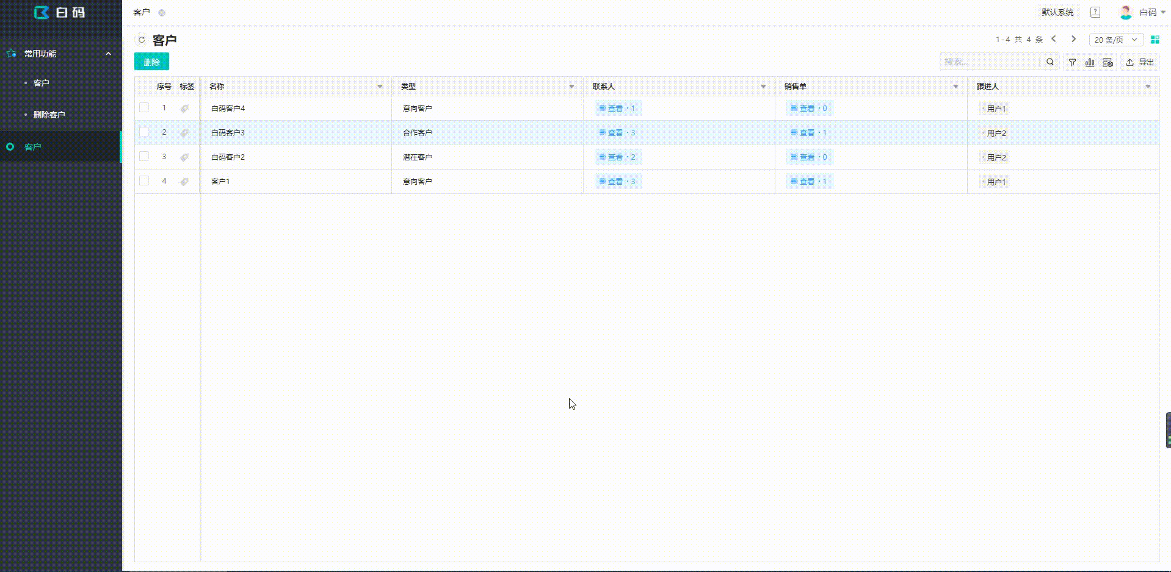Click the magnifier search icon
The height and width of the screenshot is (572, 1171).
(1050, 62)
